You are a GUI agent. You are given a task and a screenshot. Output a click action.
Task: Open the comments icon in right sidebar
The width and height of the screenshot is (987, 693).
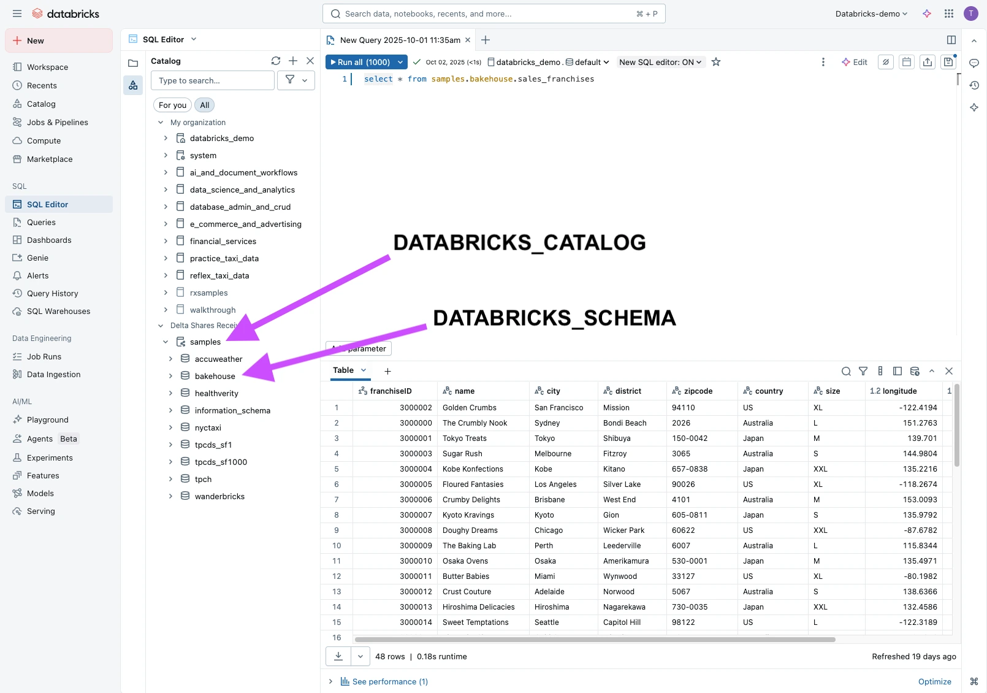pyautogui.click(x=974, y=63)
